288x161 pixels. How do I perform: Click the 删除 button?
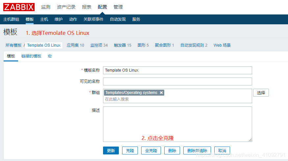[x=172, y=150]
